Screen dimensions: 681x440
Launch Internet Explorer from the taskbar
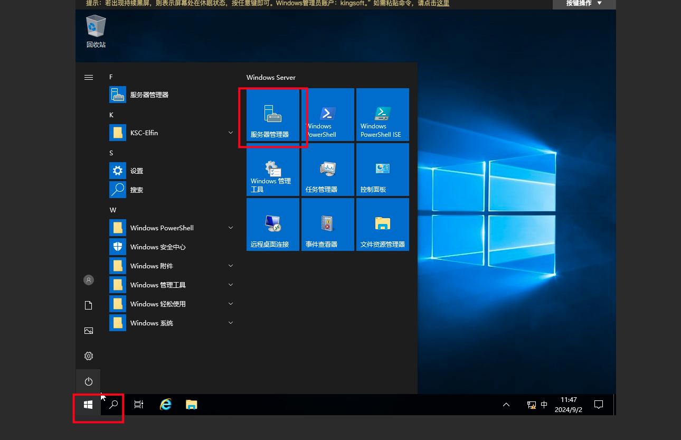(166, 405)
